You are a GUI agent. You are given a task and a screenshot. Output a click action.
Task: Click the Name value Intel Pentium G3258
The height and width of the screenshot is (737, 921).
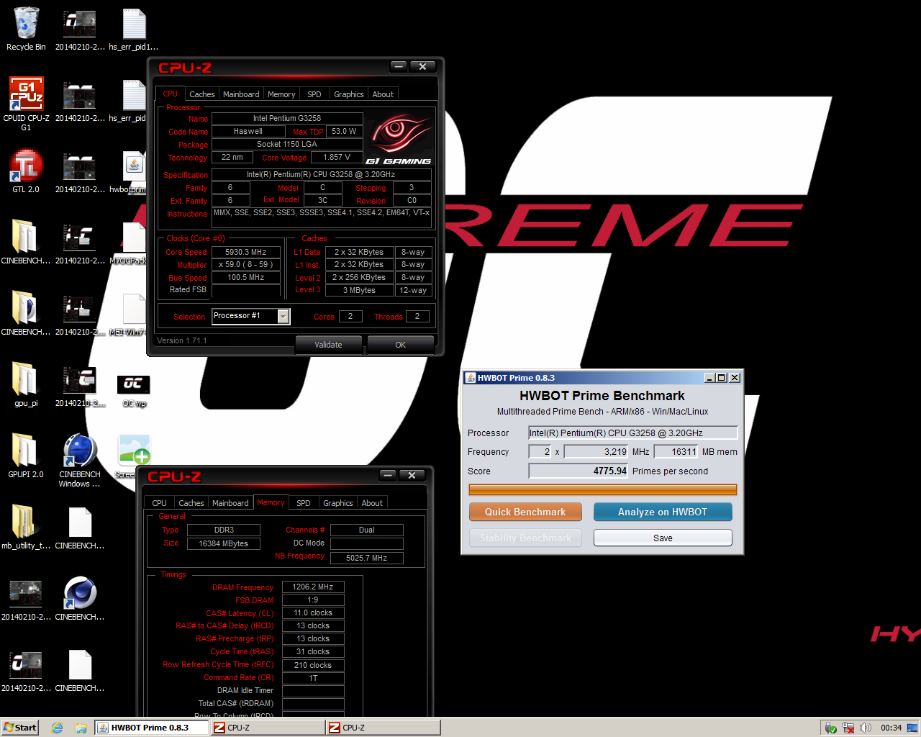pyautogui.click(x=287, y=118)
